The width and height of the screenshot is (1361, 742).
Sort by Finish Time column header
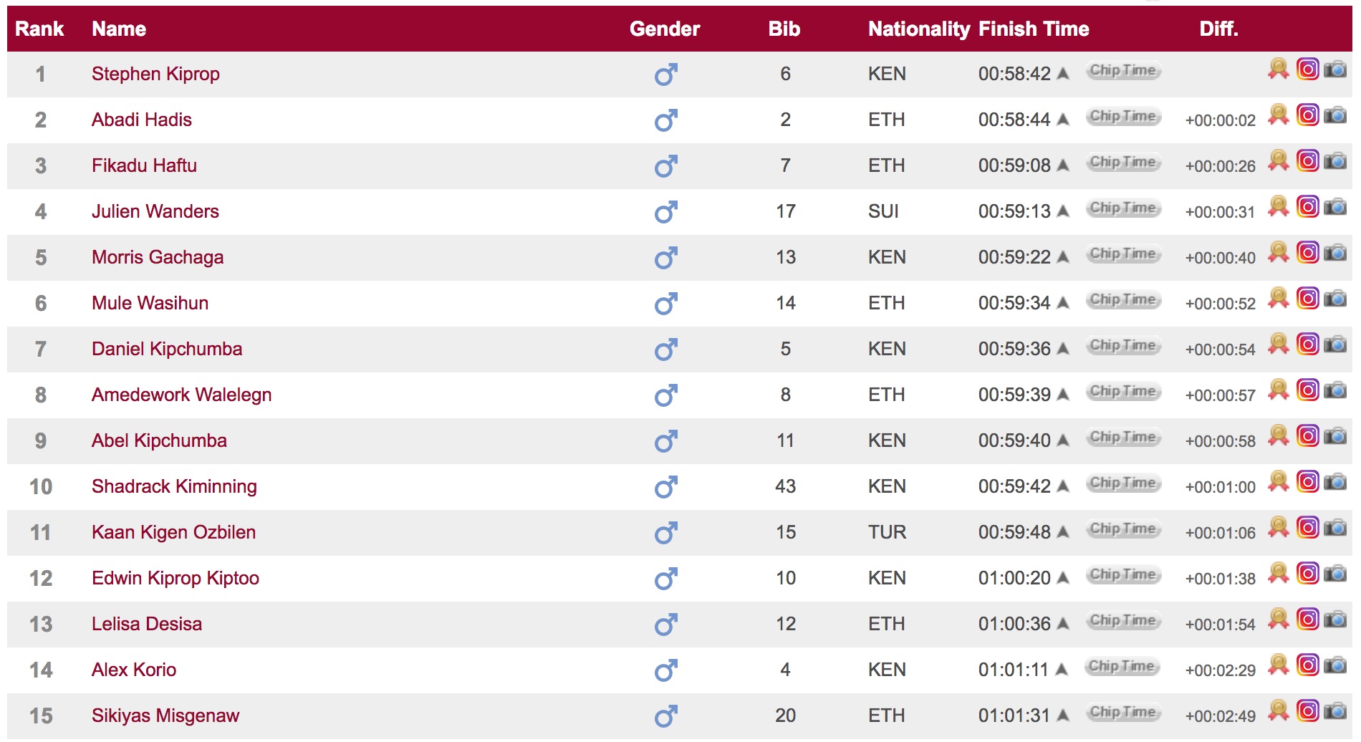(x=1033, y=29)
